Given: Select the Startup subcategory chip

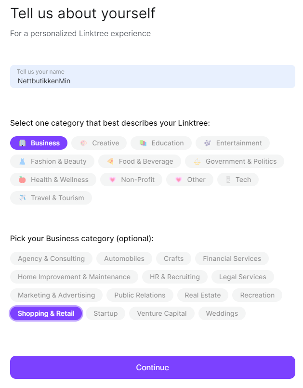Looking at the screenshot, I should tap(105, 313).
